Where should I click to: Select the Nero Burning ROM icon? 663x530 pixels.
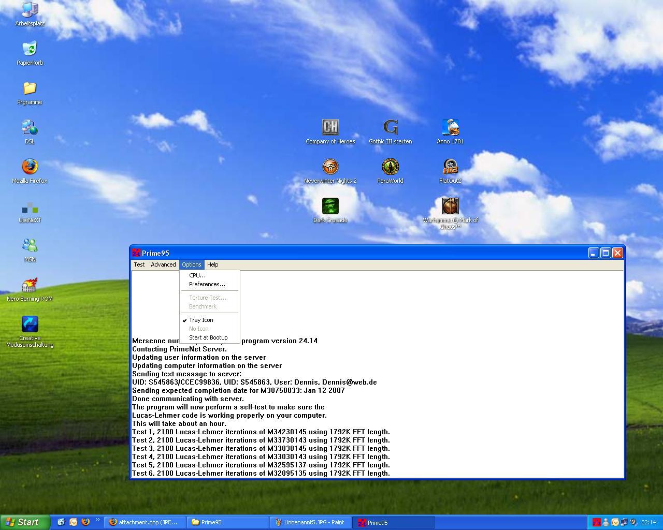click(30, 289)
